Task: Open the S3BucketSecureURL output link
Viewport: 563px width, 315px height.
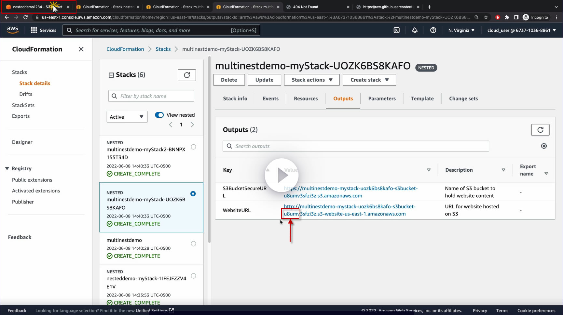Action: coord(350,192)
